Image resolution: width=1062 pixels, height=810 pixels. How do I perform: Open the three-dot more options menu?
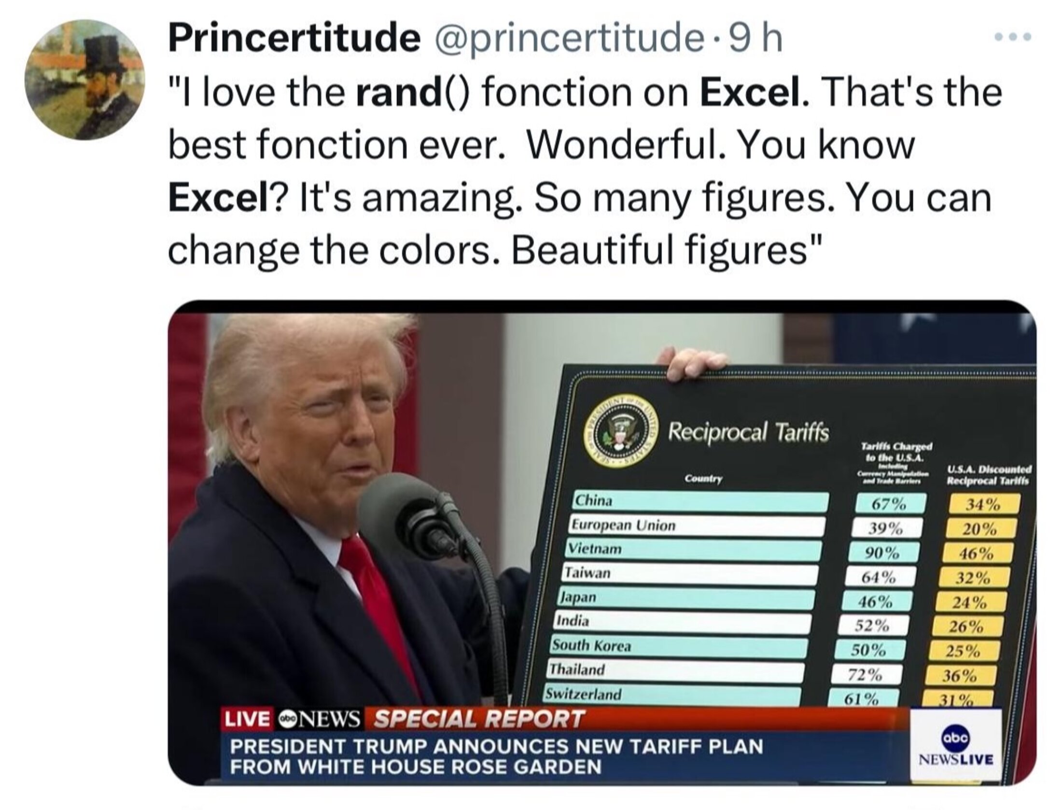coord(1012,37)
